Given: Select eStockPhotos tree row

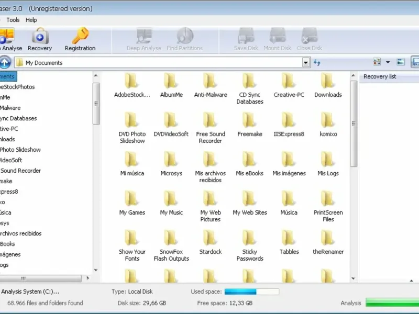Looking at the screenshot, I should click(x=17, y=87).
